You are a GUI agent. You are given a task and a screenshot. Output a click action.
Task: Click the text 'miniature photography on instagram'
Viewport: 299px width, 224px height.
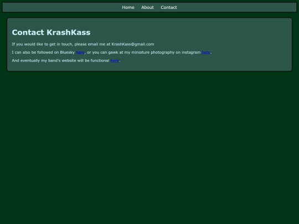point(166,53)
